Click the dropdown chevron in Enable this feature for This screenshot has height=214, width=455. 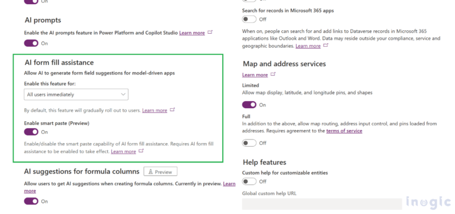tap(123, 95)
